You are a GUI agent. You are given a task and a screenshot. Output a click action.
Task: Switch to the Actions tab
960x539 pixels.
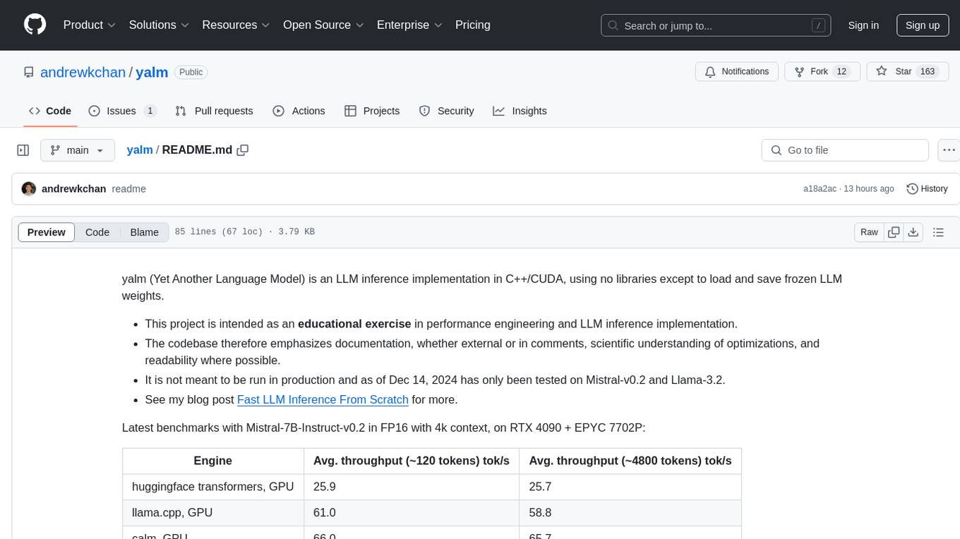pos(299,111)
